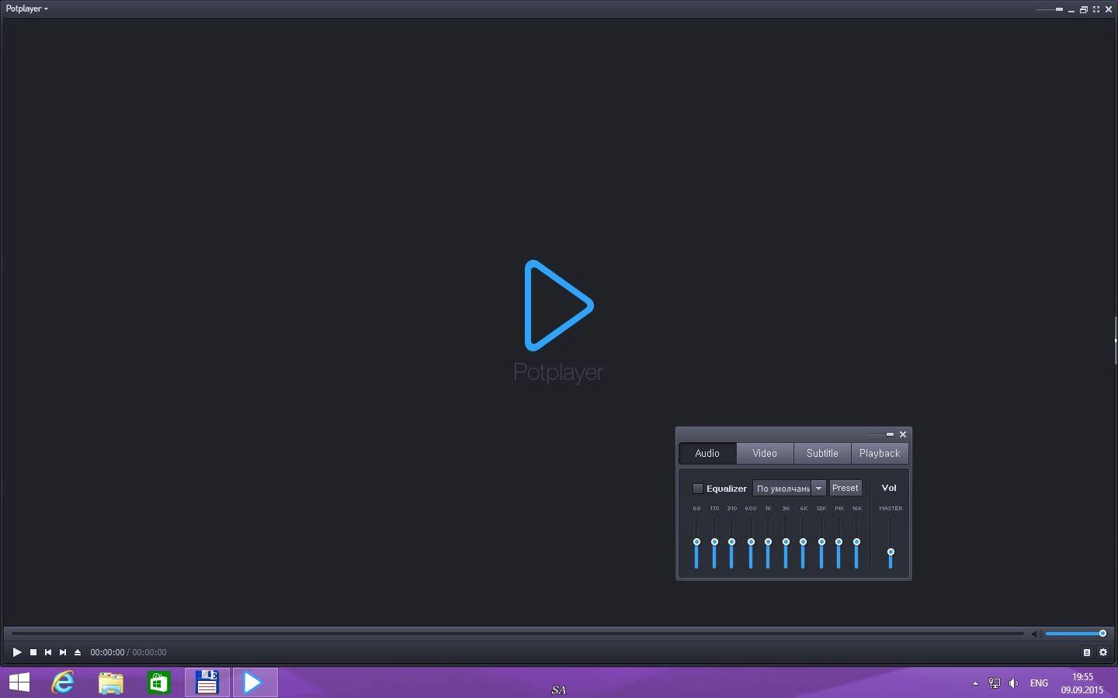Switch the player to fullscreen mode
This screenshot has height=698, width=1118.
click(1096, 9)
